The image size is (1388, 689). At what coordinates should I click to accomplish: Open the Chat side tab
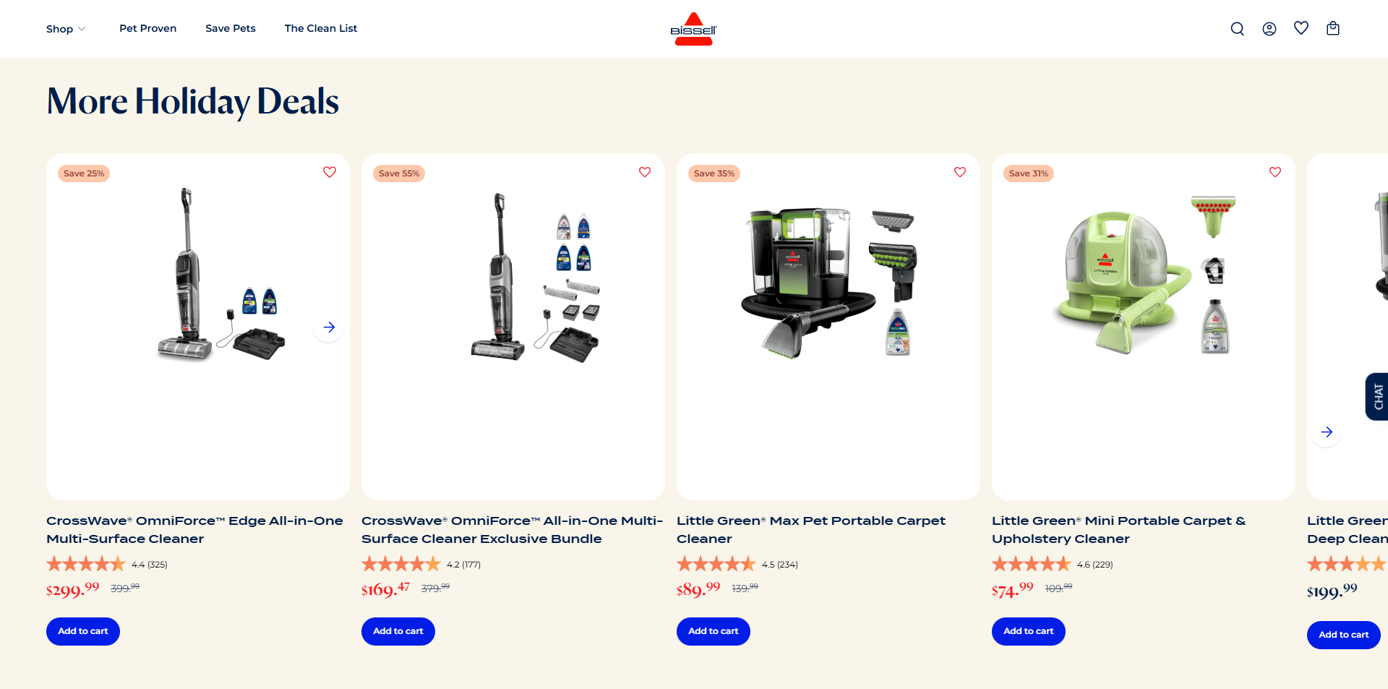(1377, 396)
